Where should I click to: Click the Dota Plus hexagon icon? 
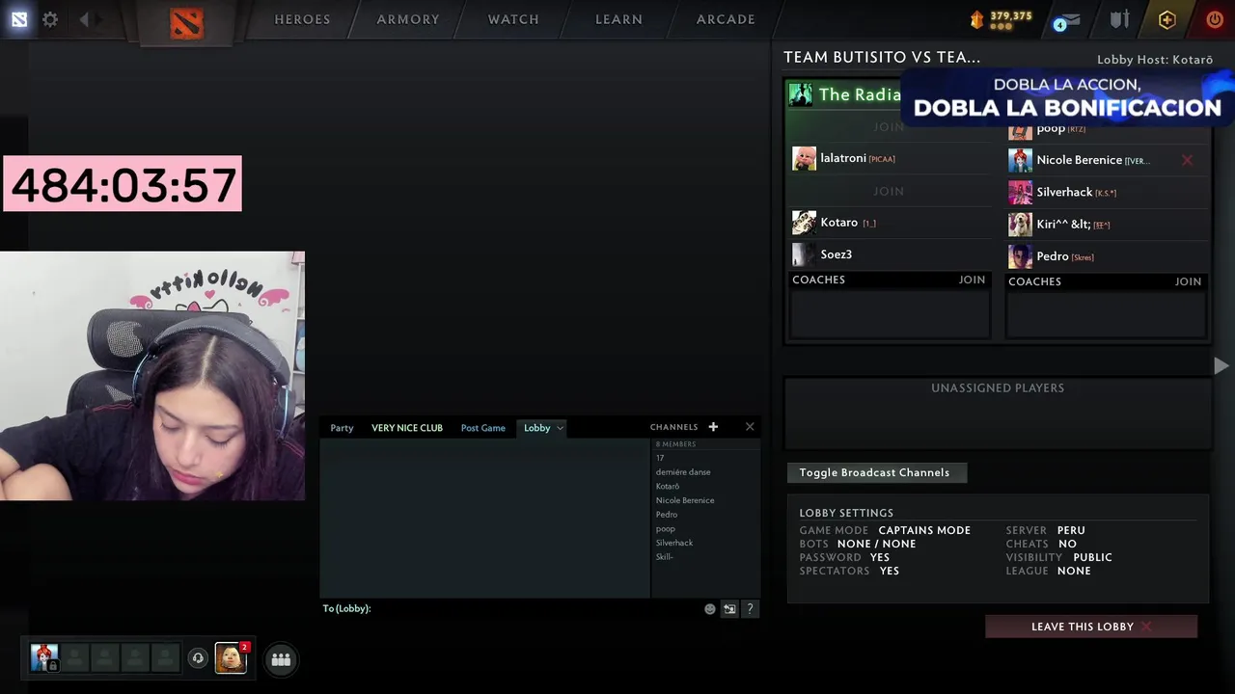(x=1166, y=19)
